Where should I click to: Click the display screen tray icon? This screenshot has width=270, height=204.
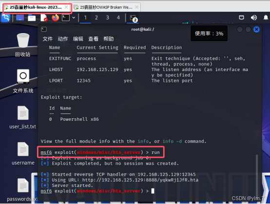coord(241,18)
